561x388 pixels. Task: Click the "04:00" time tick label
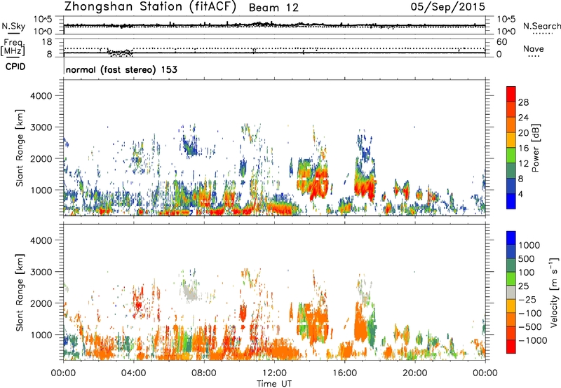(x=133, y=373)
